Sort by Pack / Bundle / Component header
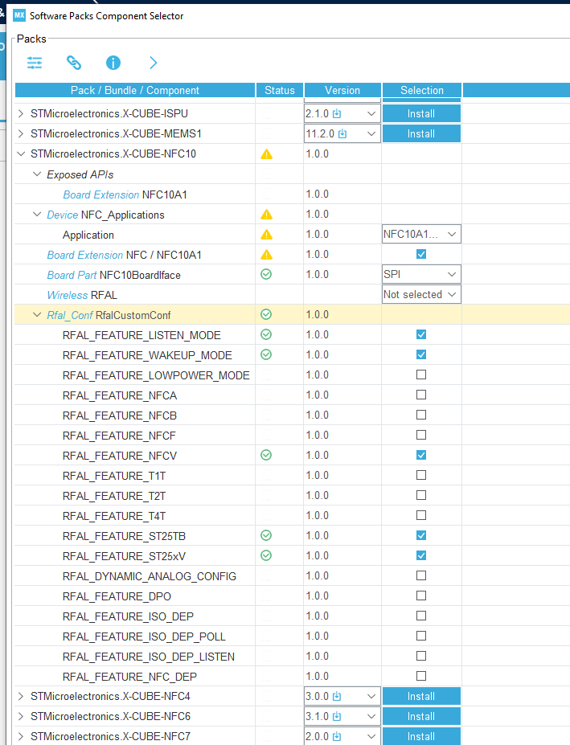 coord(135,90)
